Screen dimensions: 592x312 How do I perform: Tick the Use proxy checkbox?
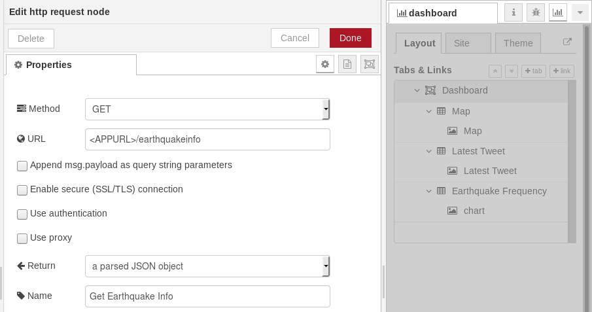pyautogui.click(x=22, y=238)
